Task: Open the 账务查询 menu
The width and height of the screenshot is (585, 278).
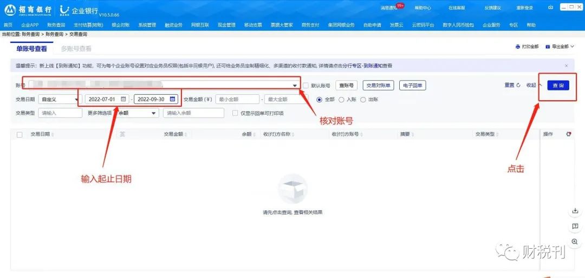Action: (x=56, y=25)
